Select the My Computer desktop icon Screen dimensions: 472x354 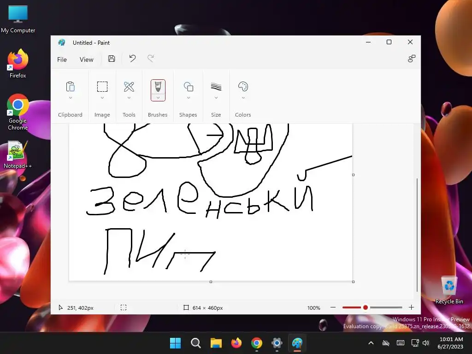click(x=18, y=19)
